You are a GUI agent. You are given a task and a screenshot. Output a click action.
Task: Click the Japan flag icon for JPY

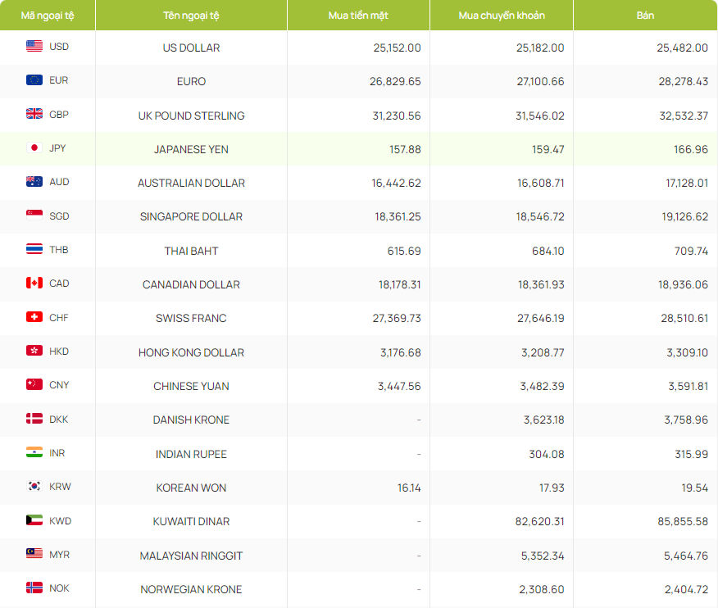[x=34, y=148]
